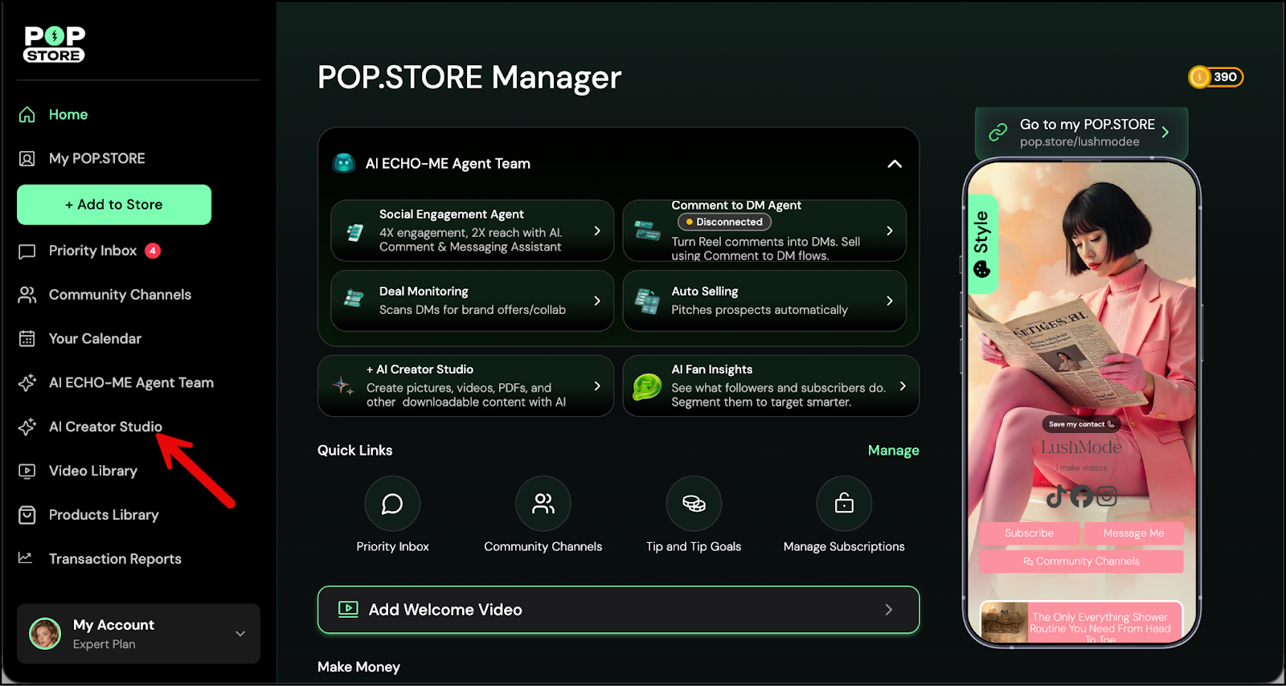Click the TikTok icon in phone preview
Image resolution: width=1286 pixels, height=686 pixels.
coord(1056,496)
